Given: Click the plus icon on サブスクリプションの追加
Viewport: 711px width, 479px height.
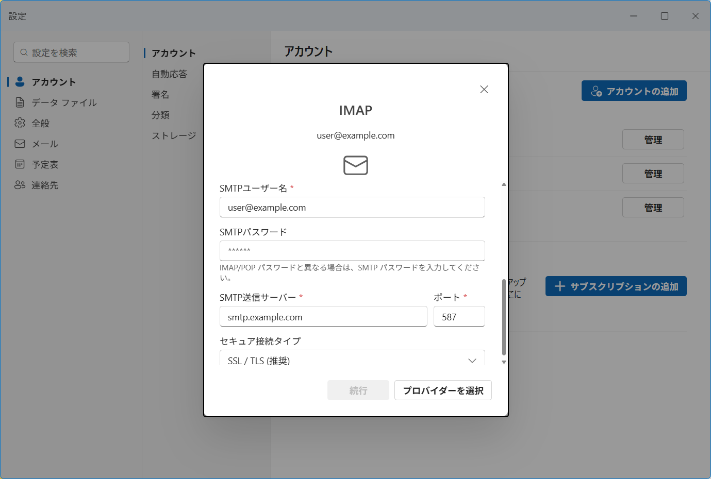Looking at the screenshot, I should [x=560, y=286].
